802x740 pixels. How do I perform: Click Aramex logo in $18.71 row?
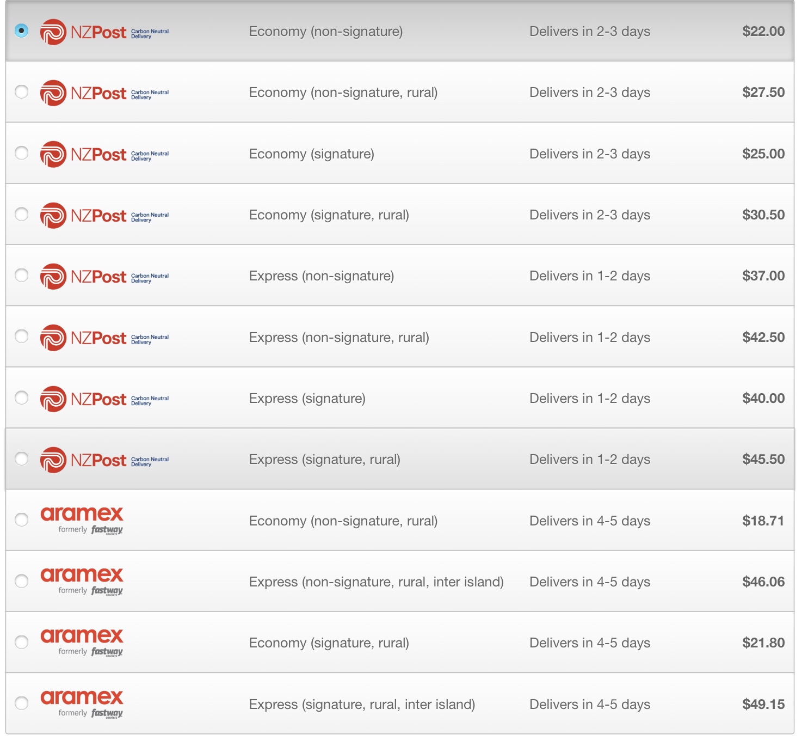(x=82, y=520)
